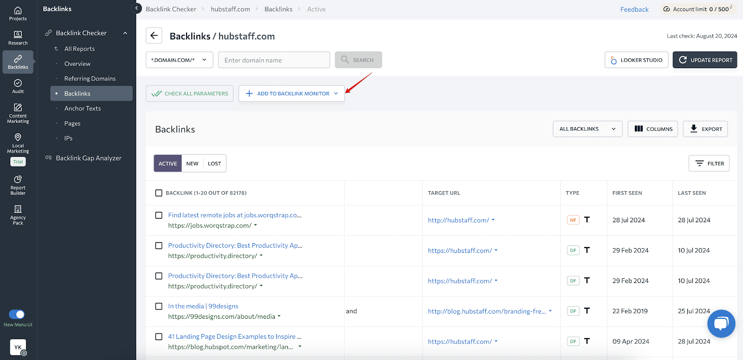Open the All Backlinks filter dropdown
The image size is (743, 360).
[x=587, y=129]
